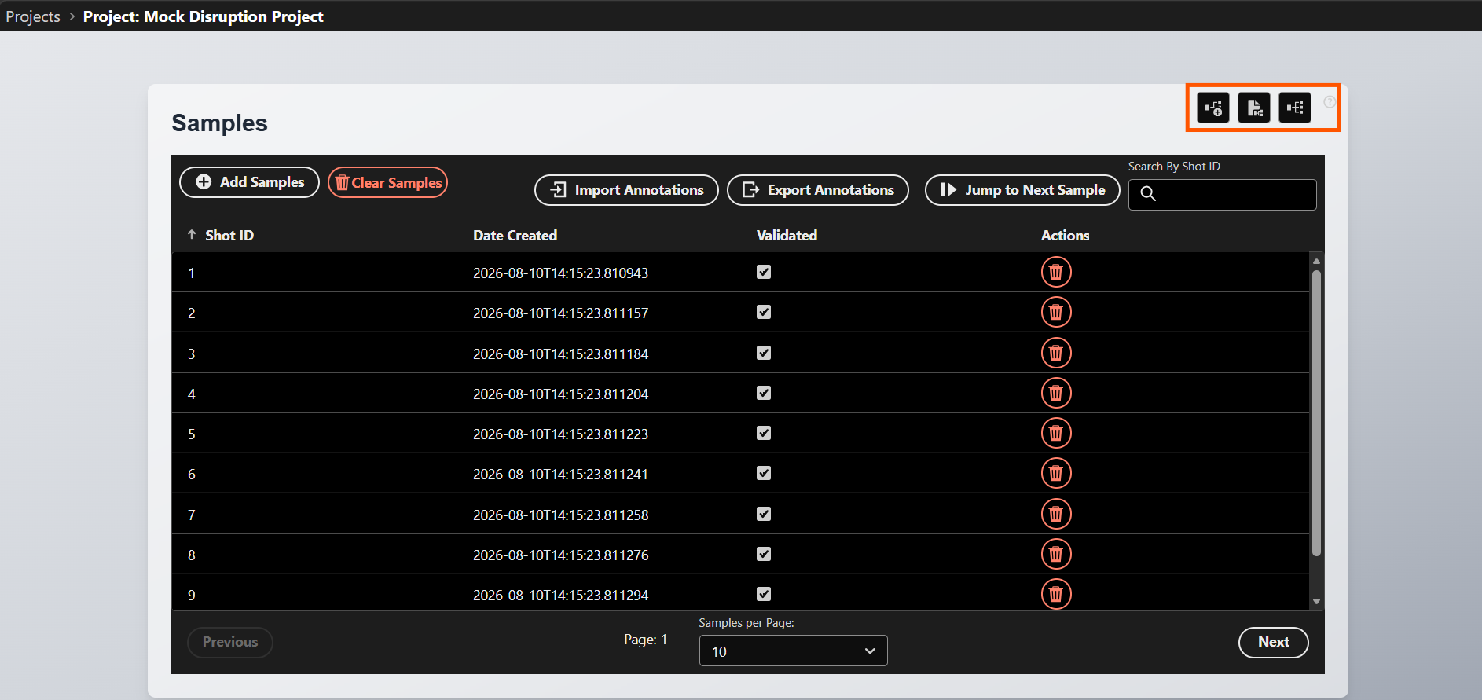Viewport: 1482px width, 700px height.
Task: Toggle Validated checkbox for Shot ID 6
Action: (x=764, y=473)
